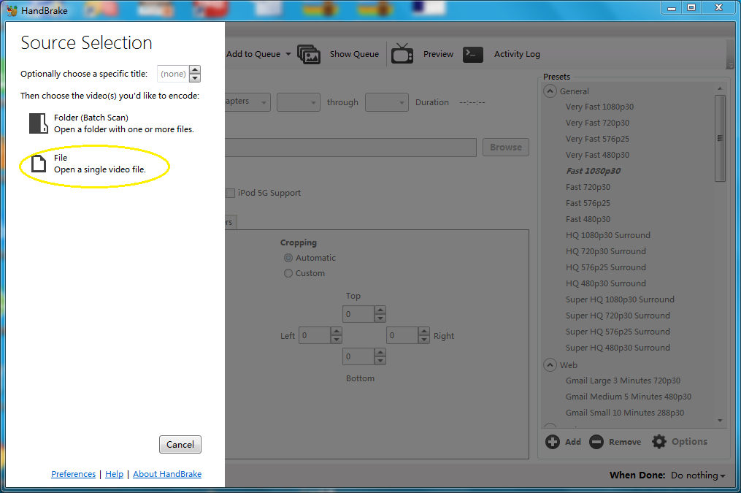Click the File document icon

[x=38, y=164]
